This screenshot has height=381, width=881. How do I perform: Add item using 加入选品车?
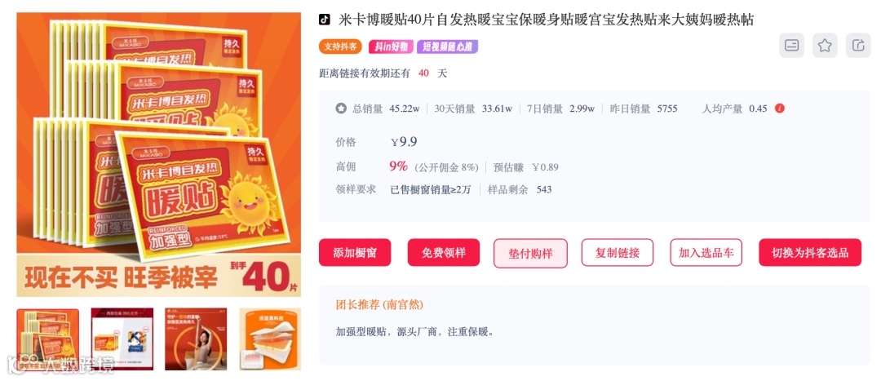706,252
